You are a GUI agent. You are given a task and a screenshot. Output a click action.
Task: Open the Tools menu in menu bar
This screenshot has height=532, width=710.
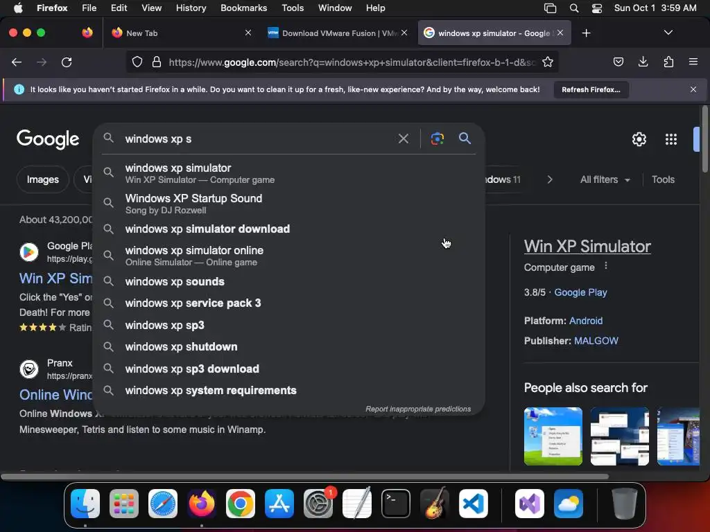point(293,8)
